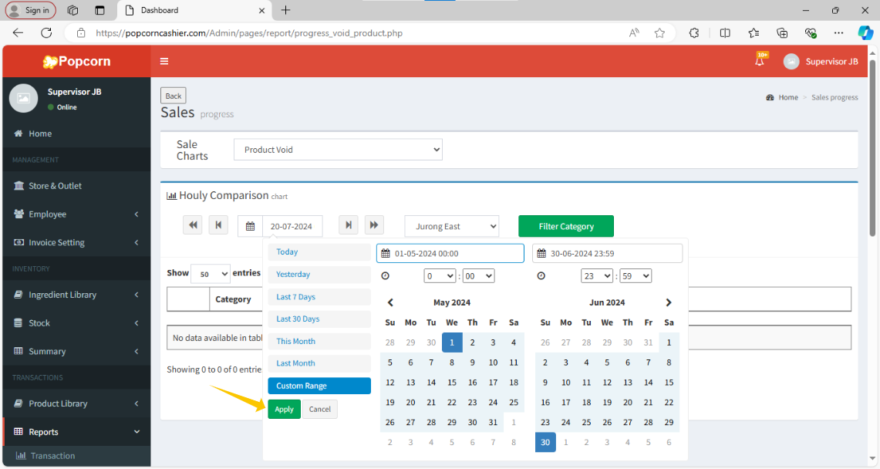Viewport: 880px width, 469px height.
Task: Expand Stock sidebar menu
Action: (x=76, y=323)
